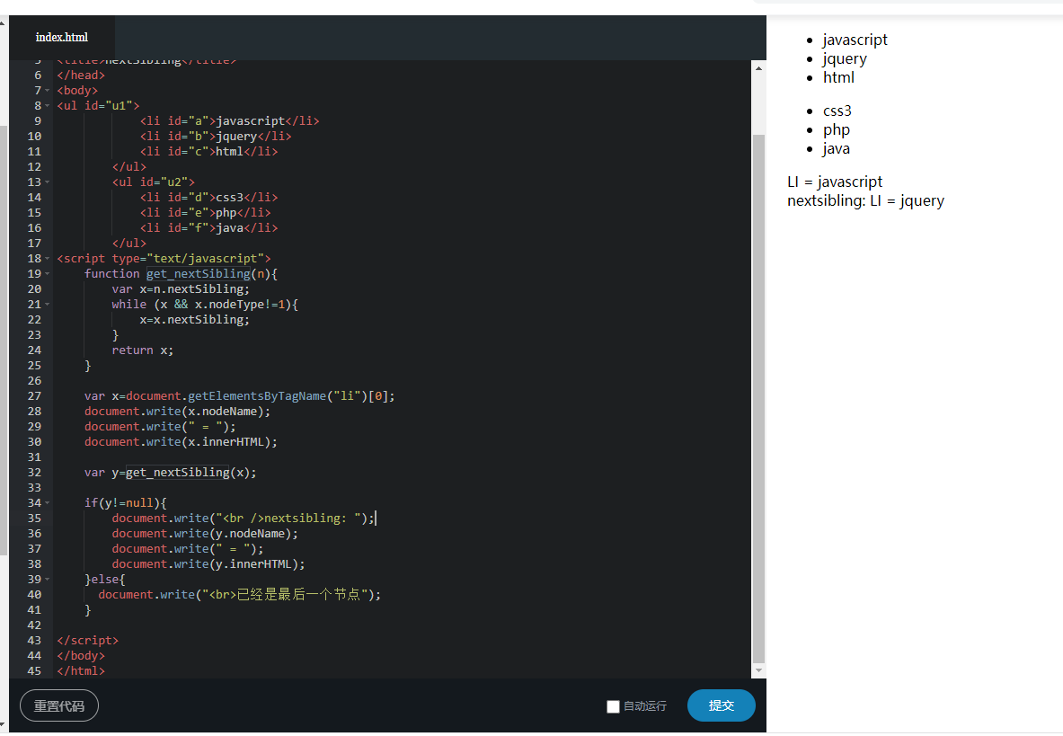
Task: Click 'document.write(y.innerHTML);' on line 38
Action: pos(208,563)
